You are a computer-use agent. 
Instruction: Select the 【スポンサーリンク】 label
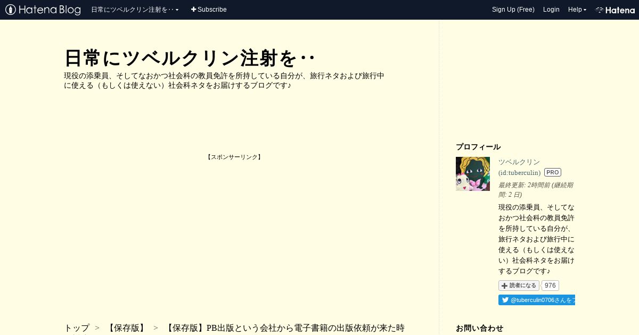(234, 157)
